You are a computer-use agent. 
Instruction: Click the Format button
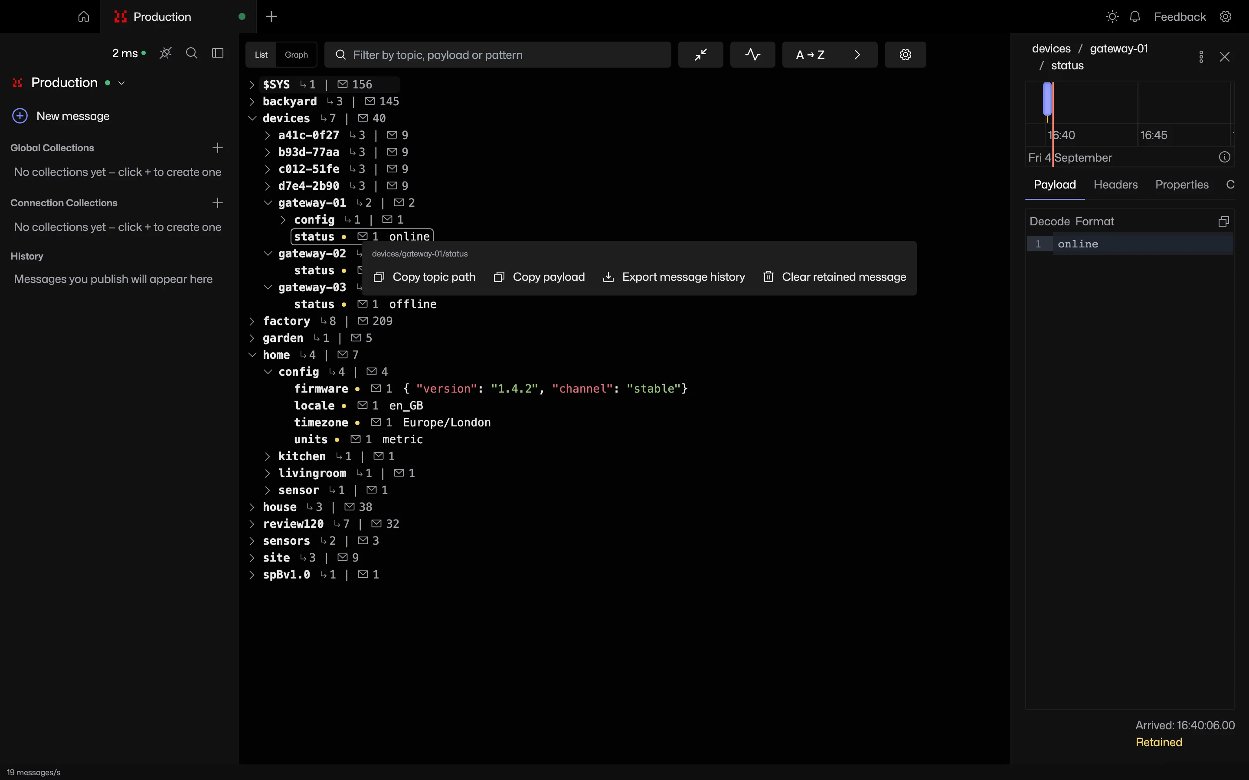(x=1095, y=221)
